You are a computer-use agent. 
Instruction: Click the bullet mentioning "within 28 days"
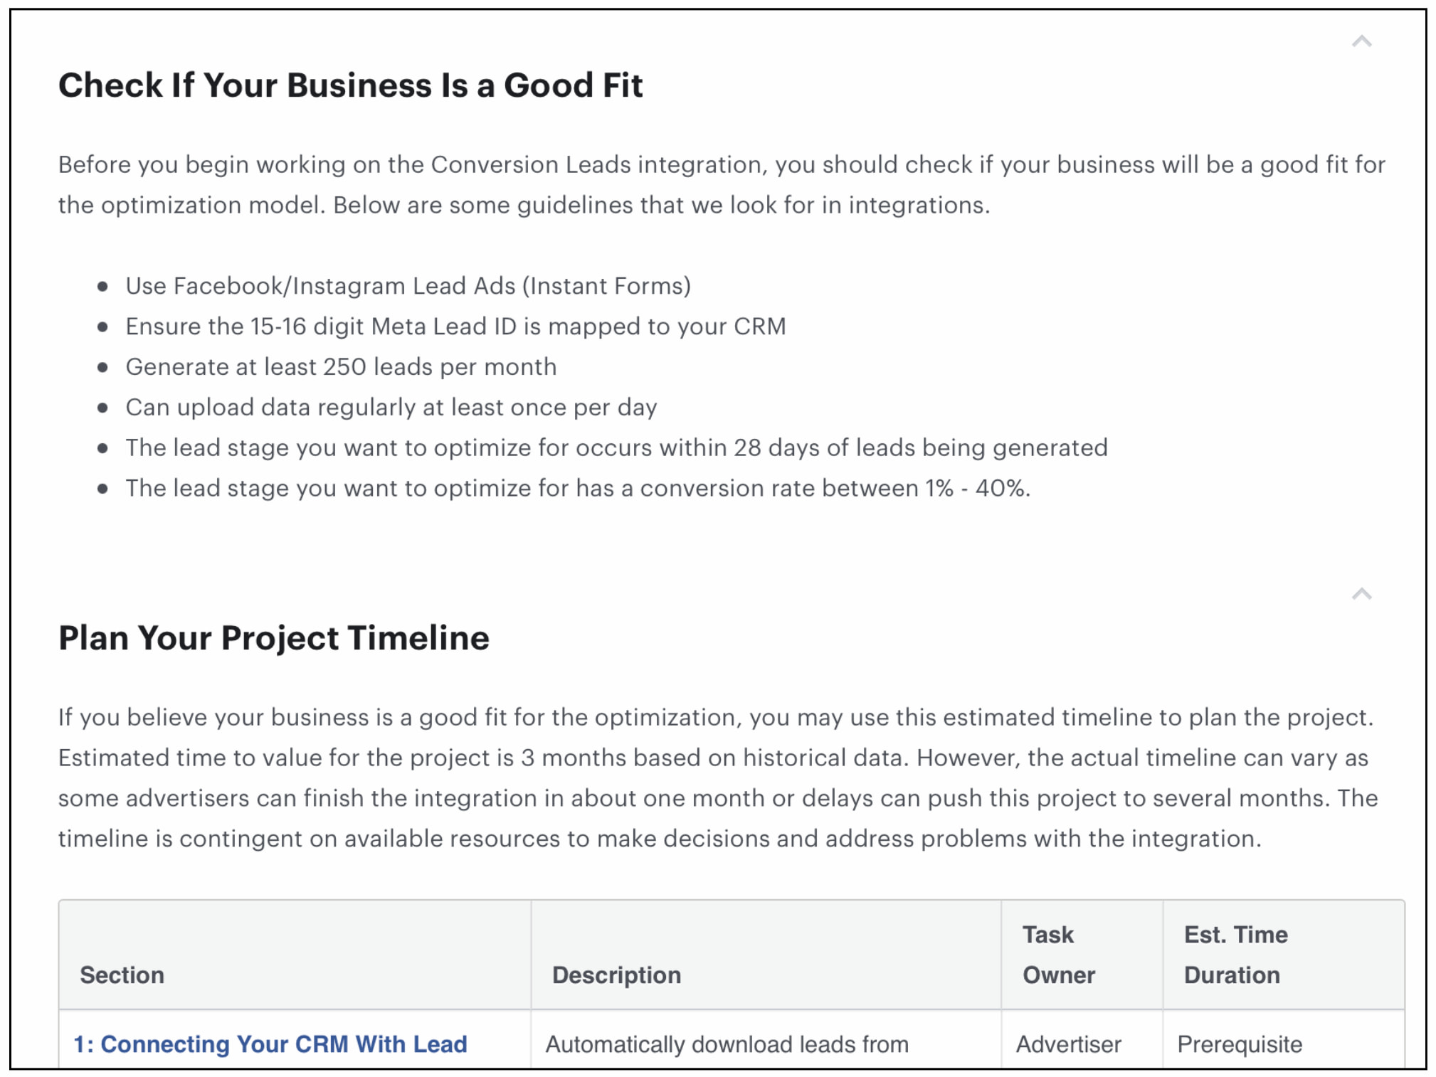tap(617, 448)
